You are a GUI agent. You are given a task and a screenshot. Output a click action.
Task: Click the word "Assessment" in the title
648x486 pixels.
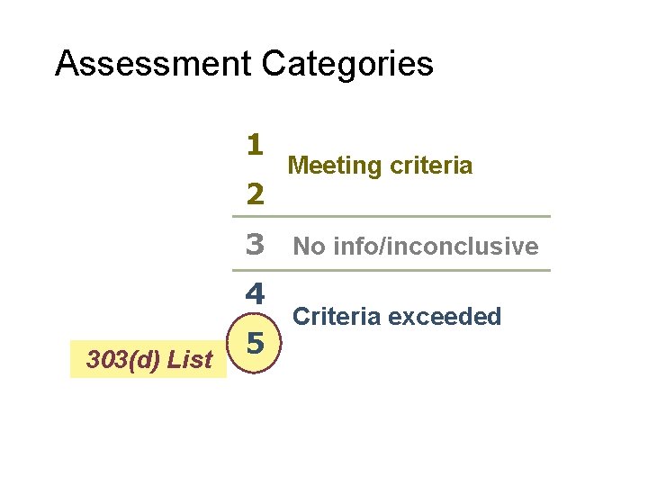tap(153, 64)
